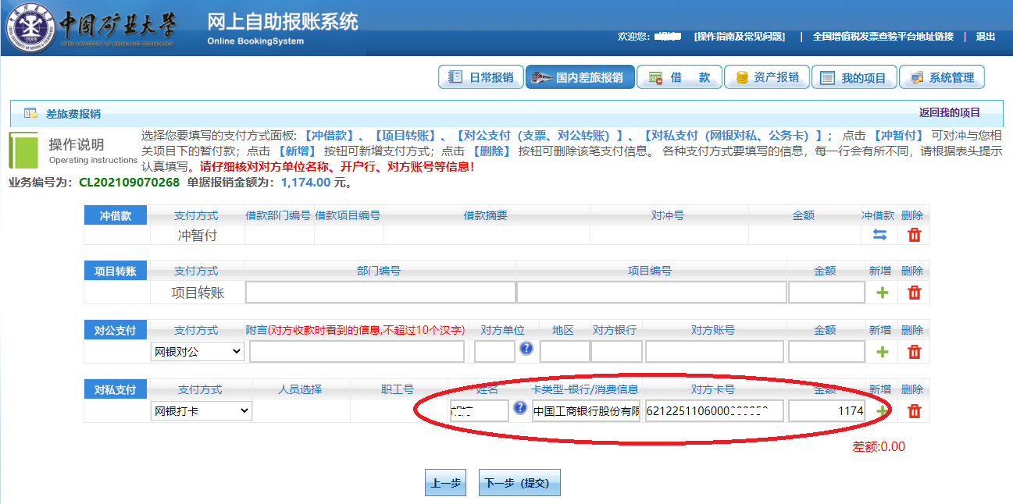This screenshot has width=1013, height=504.
Task: Add new 项目转账 row with plus icon
Action: [882, 293]
